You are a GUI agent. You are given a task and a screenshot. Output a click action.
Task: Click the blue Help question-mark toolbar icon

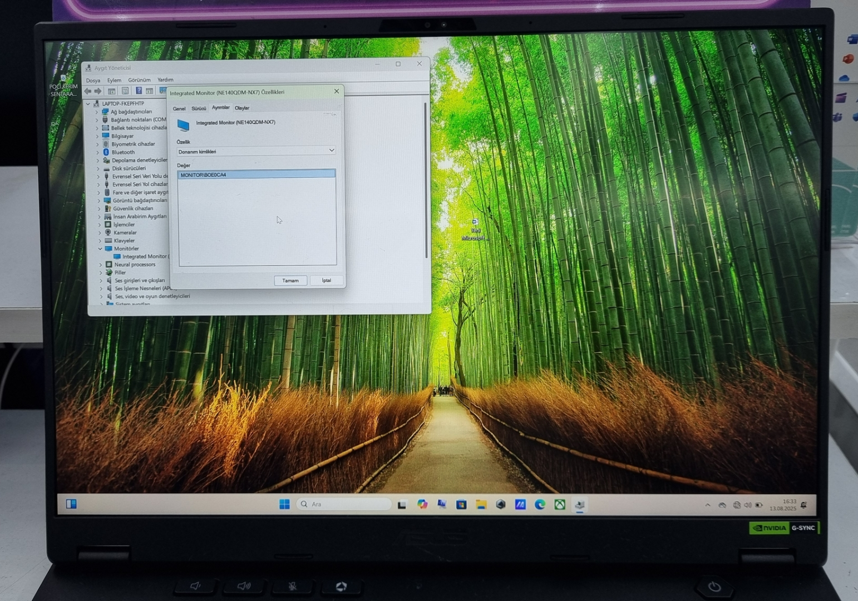[139, 91]
